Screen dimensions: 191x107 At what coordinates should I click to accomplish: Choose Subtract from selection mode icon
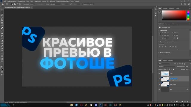click(17, 4)
